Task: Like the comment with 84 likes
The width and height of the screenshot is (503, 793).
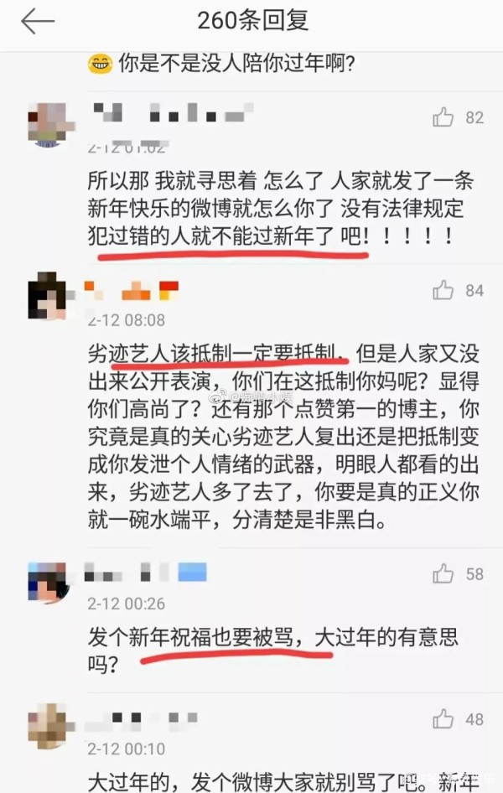Action: tap(443, 290)
